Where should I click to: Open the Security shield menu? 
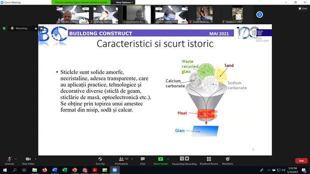[100, 161]
